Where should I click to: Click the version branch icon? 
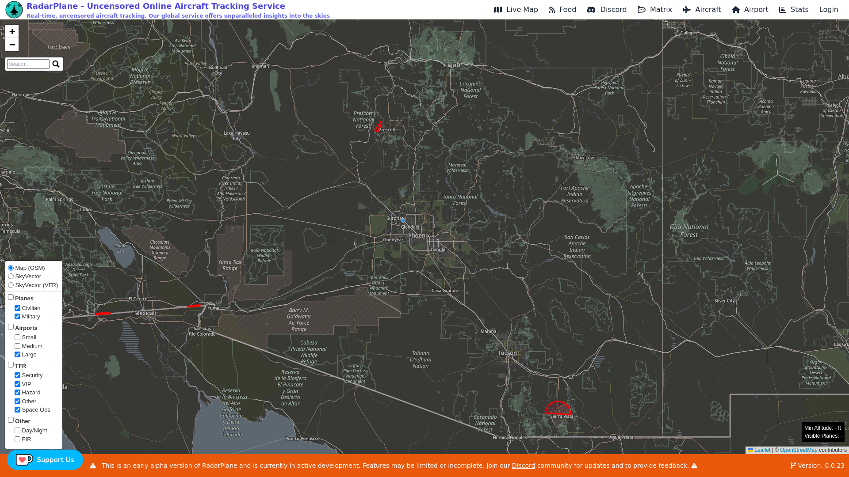tap(793, 466)
